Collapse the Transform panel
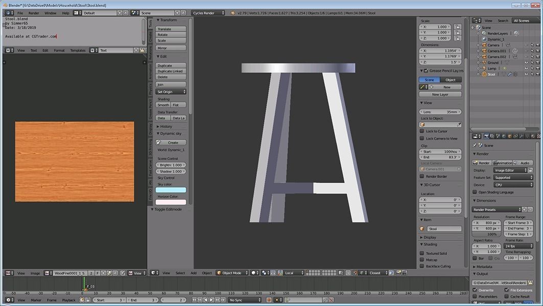Image resolution: width=543 pixels, height=306 pixels. [167, 20]
